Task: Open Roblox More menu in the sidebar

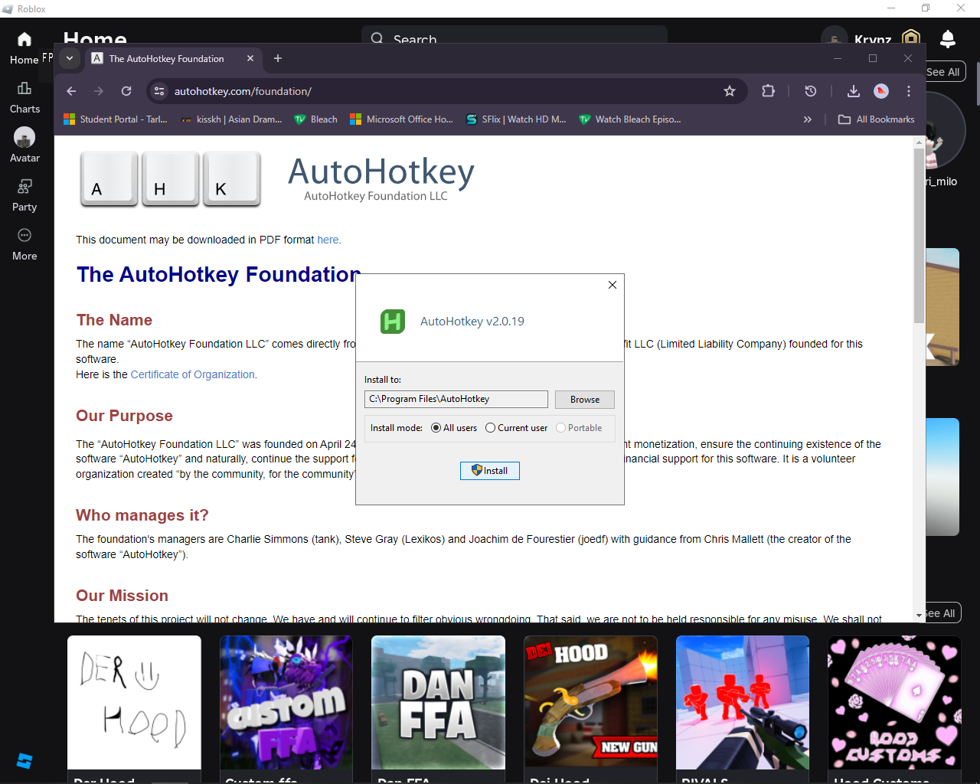Action: coord(24,244)
